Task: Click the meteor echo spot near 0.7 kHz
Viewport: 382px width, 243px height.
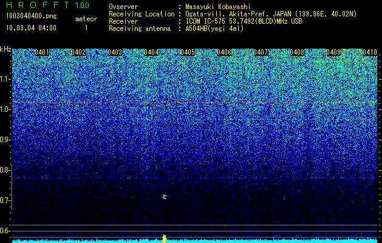Action: (x=165, y=197)
